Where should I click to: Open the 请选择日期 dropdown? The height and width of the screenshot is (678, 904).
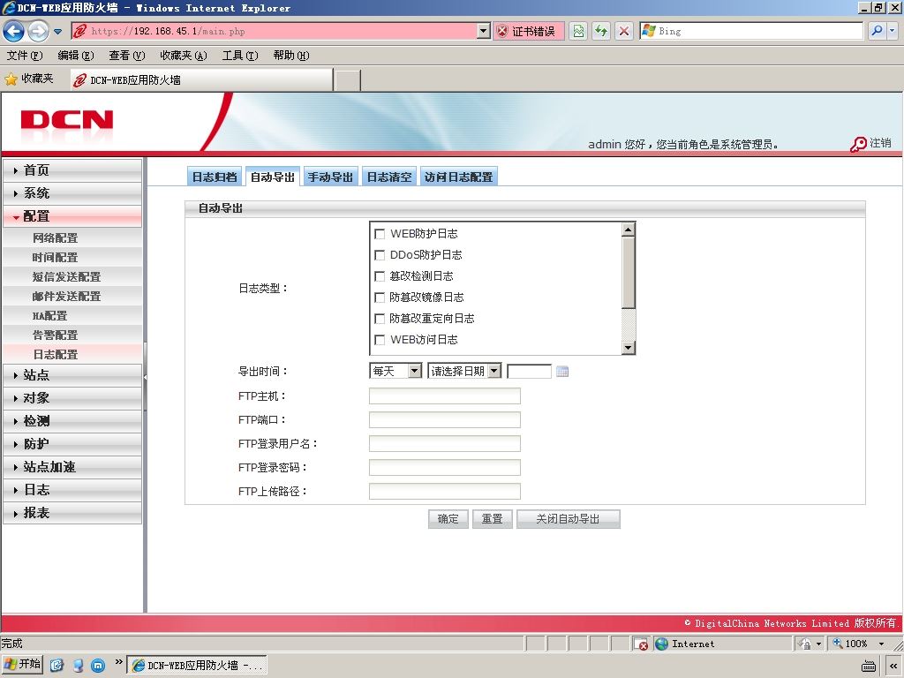pos(464,371)
